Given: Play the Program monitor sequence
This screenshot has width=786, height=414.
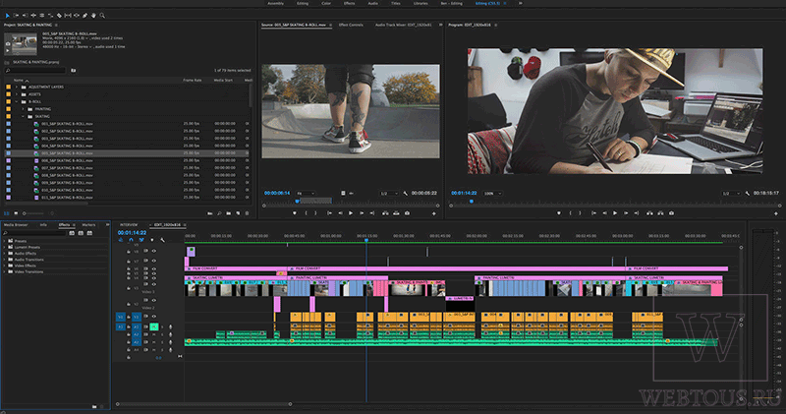Looking at the screenshot, I should point(615,213).
